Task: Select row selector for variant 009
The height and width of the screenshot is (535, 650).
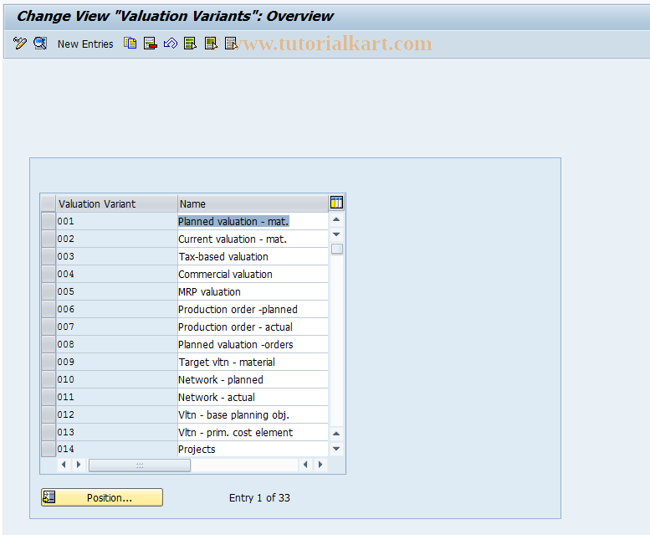Action: (x=49, y=362)
